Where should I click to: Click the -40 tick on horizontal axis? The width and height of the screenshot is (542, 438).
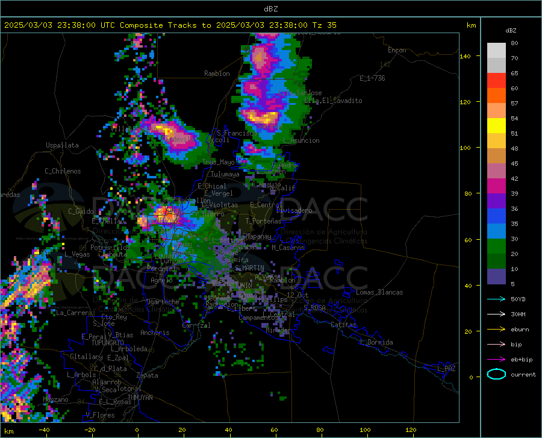(x=44, y=430)
